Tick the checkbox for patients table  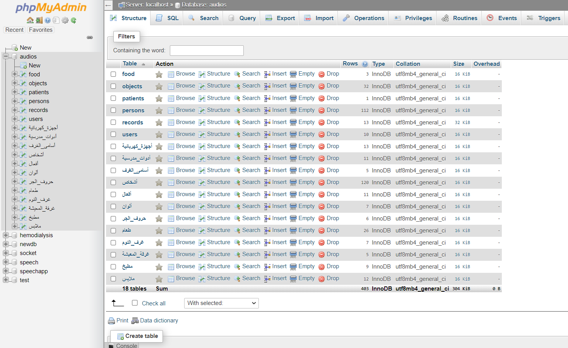[113, 98]
